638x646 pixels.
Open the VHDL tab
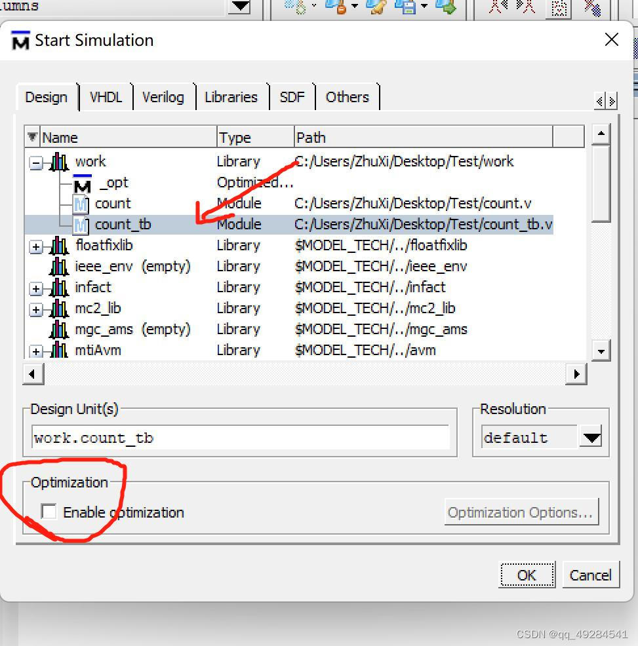(106, 97)
